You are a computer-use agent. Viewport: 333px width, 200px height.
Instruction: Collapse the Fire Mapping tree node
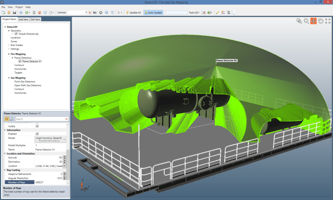[8, 54]
